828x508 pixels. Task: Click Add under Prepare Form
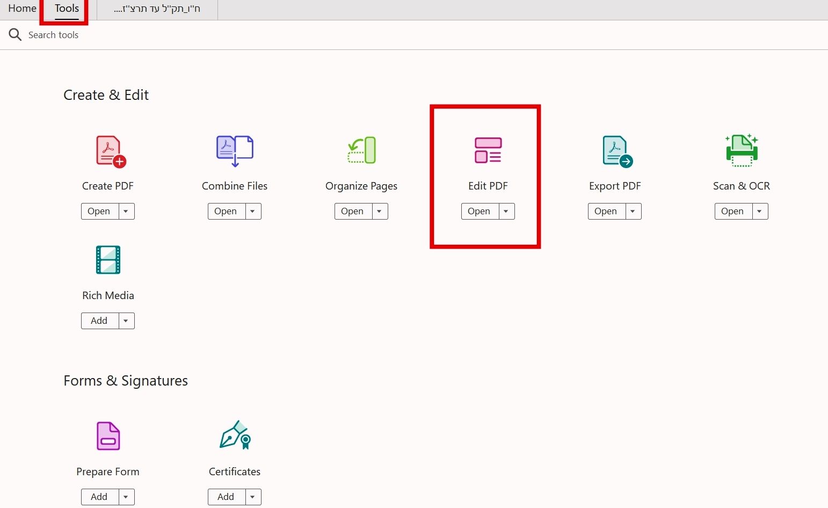[99, 497]
